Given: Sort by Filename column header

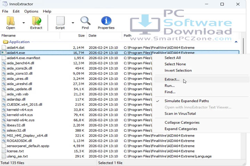Looking at the screenshot, I should coord(30,35).
